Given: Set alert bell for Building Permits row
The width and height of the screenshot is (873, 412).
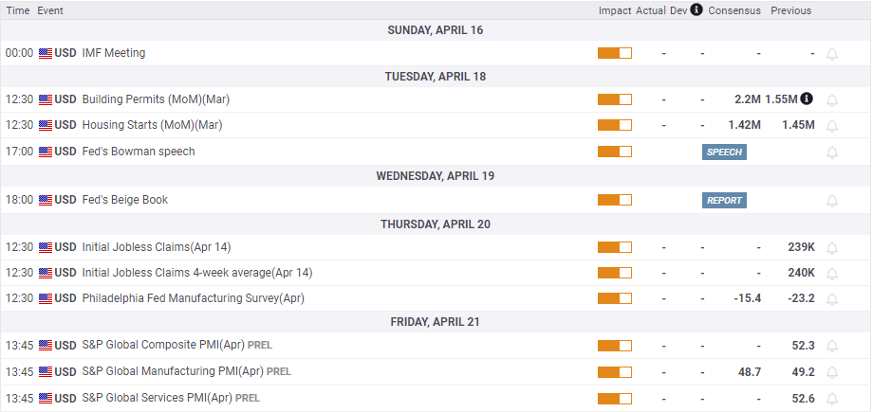Looking at the screenshot, I should click(x=832, y=99).
